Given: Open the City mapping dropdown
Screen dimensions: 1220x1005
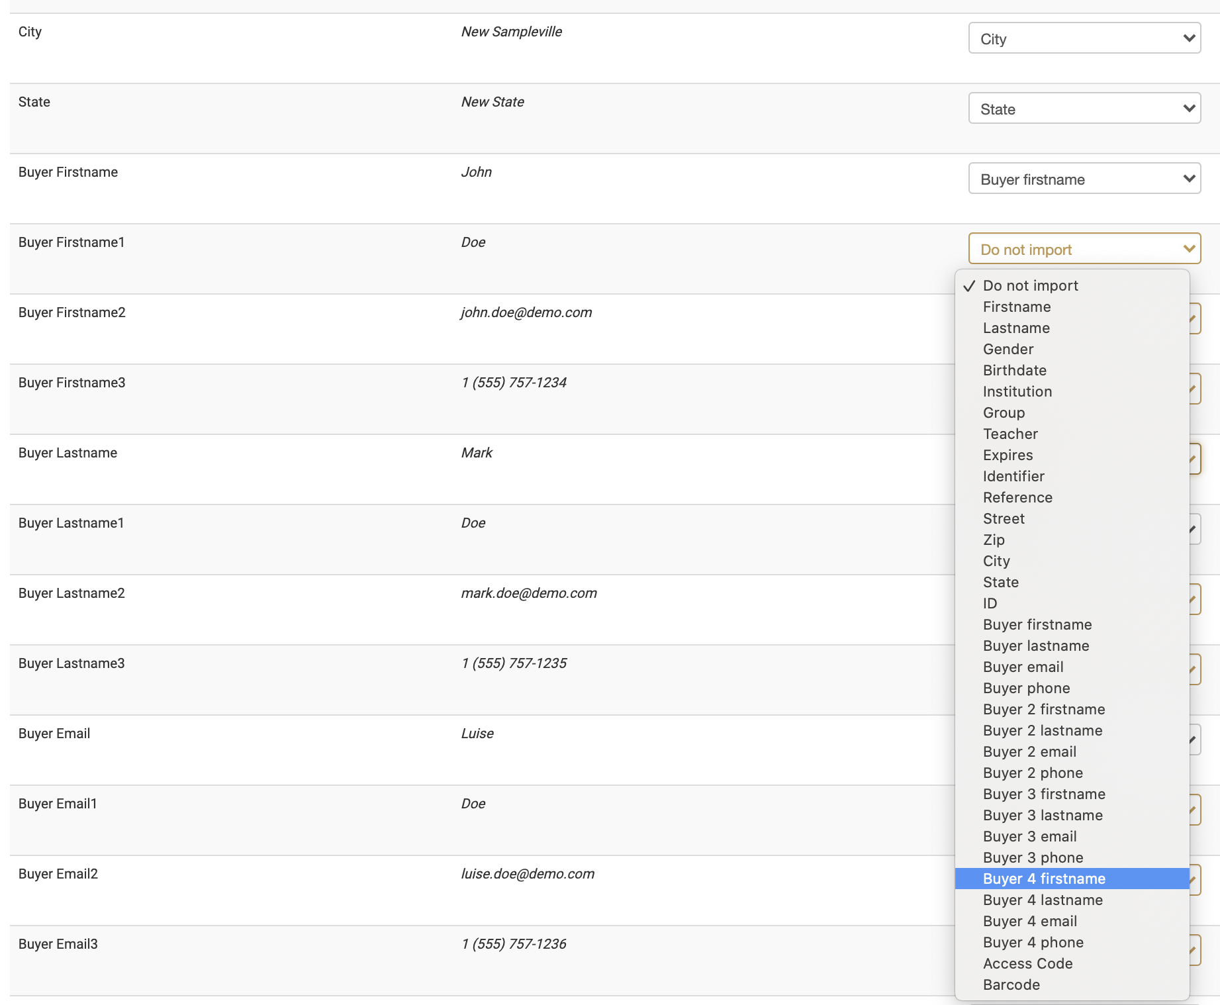Looking at the screenshot, I should 1084,38.
